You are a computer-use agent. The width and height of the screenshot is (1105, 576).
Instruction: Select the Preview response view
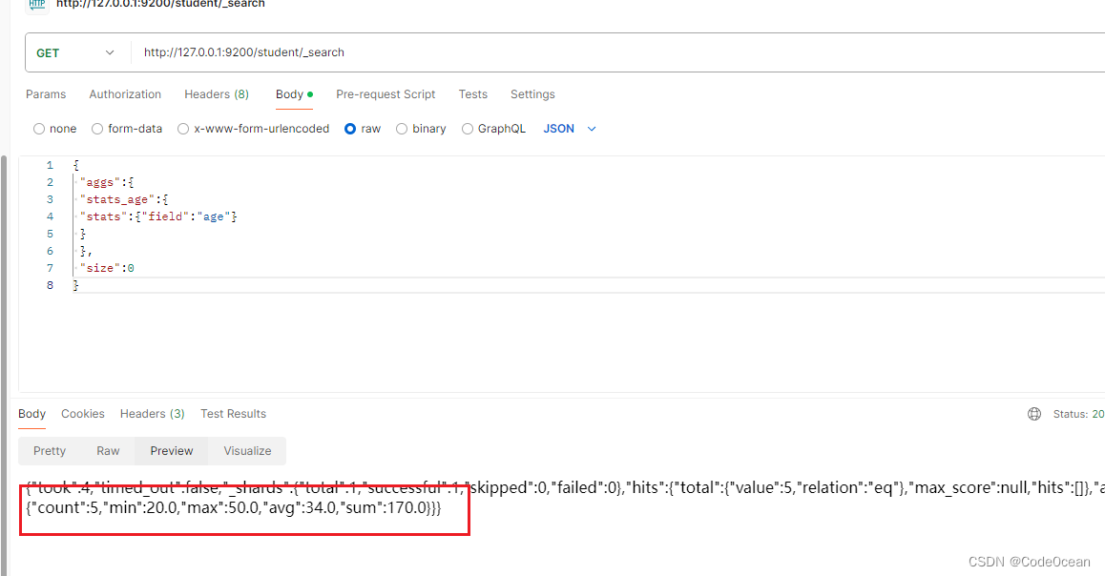(171, 451)
